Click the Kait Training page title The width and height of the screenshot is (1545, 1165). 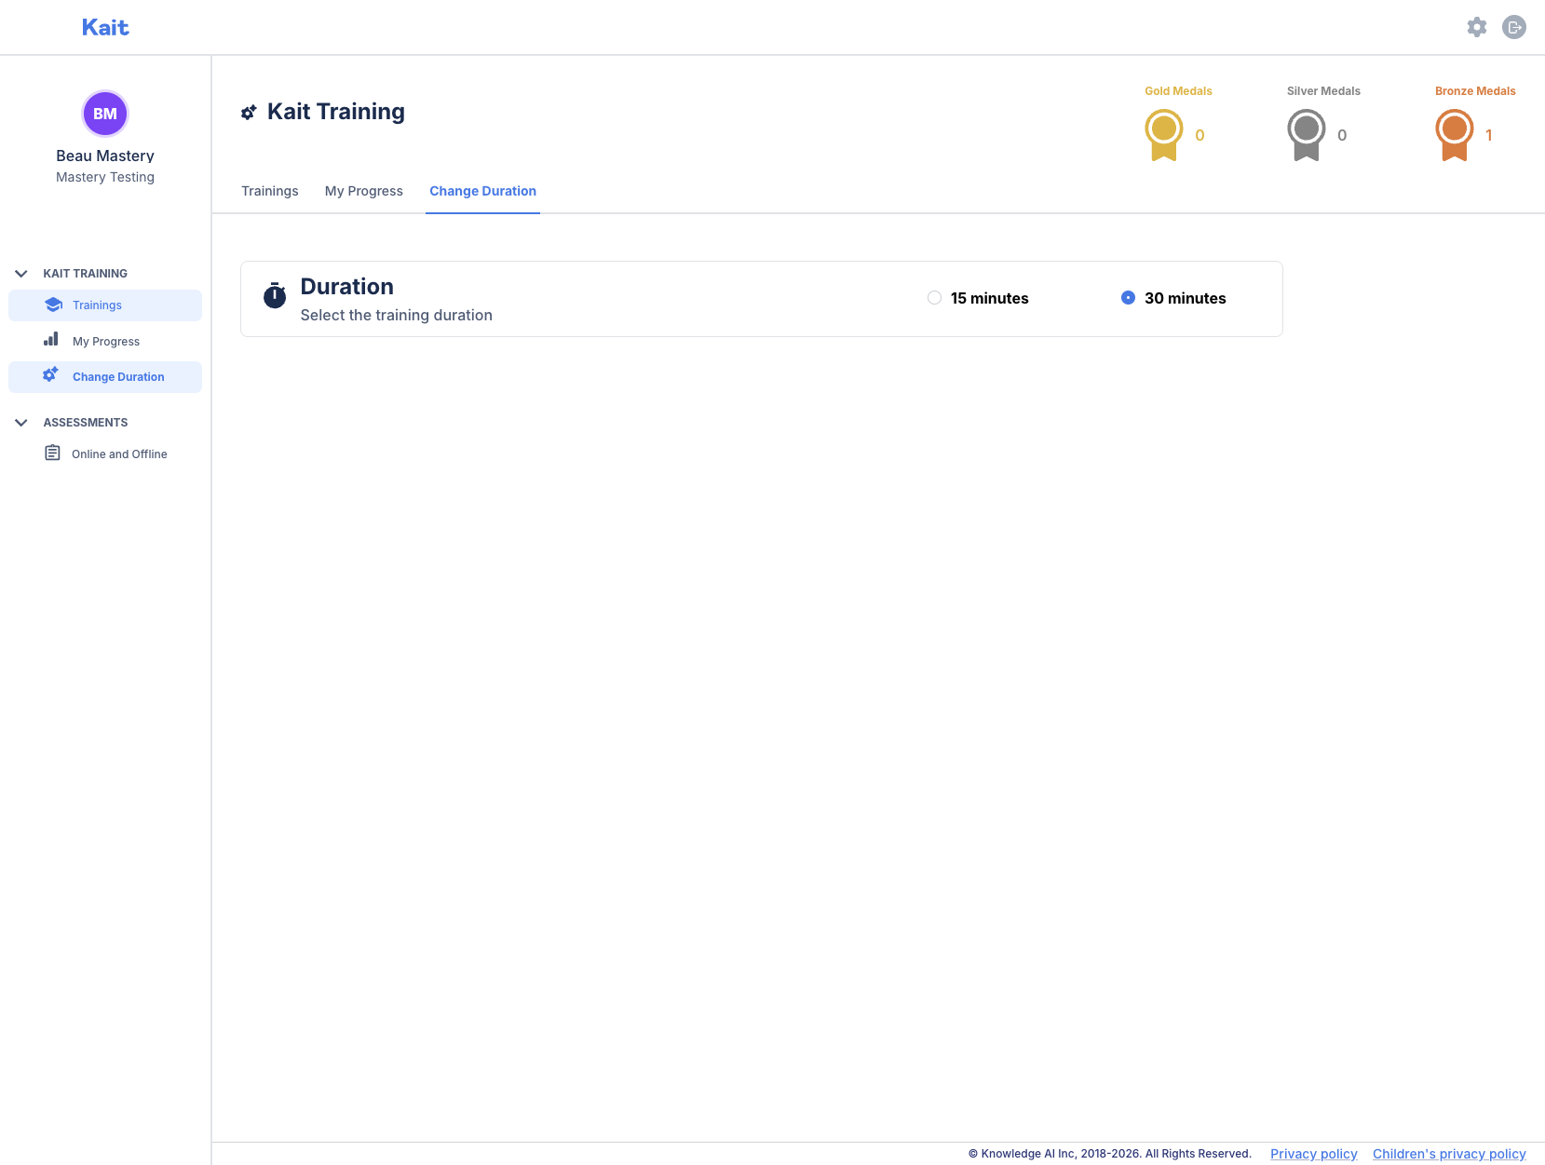pos(336,112)
